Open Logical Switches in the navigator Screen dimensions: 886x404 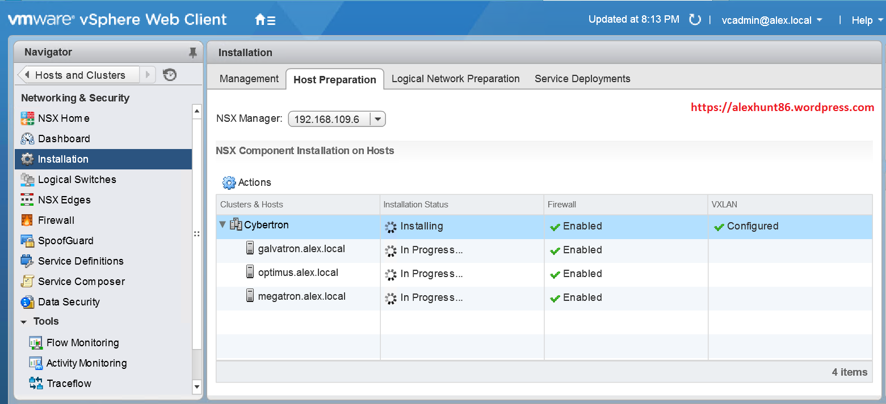(75, 179)
